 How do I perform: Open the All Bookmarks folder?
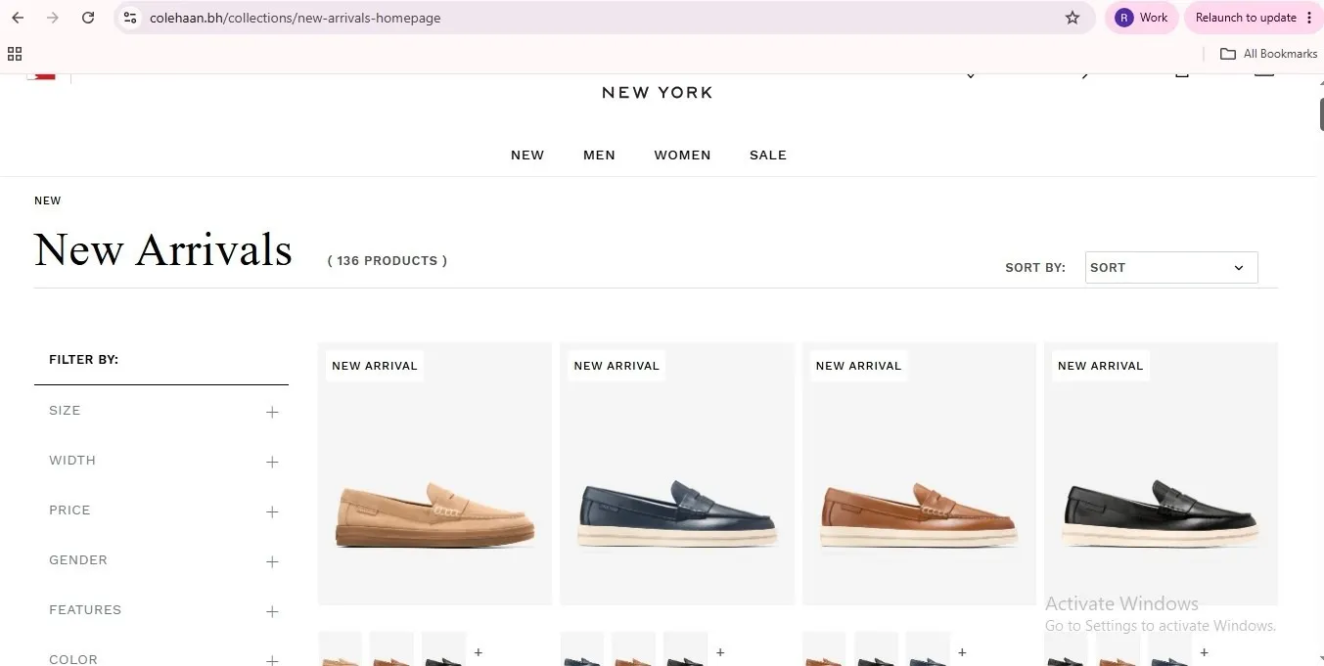[1269, 54]
